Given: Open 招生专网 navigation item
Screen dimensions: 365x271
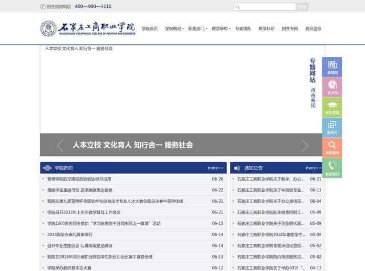Looking at the screenshot, I should pyautogui.click(x=290, y=28).
